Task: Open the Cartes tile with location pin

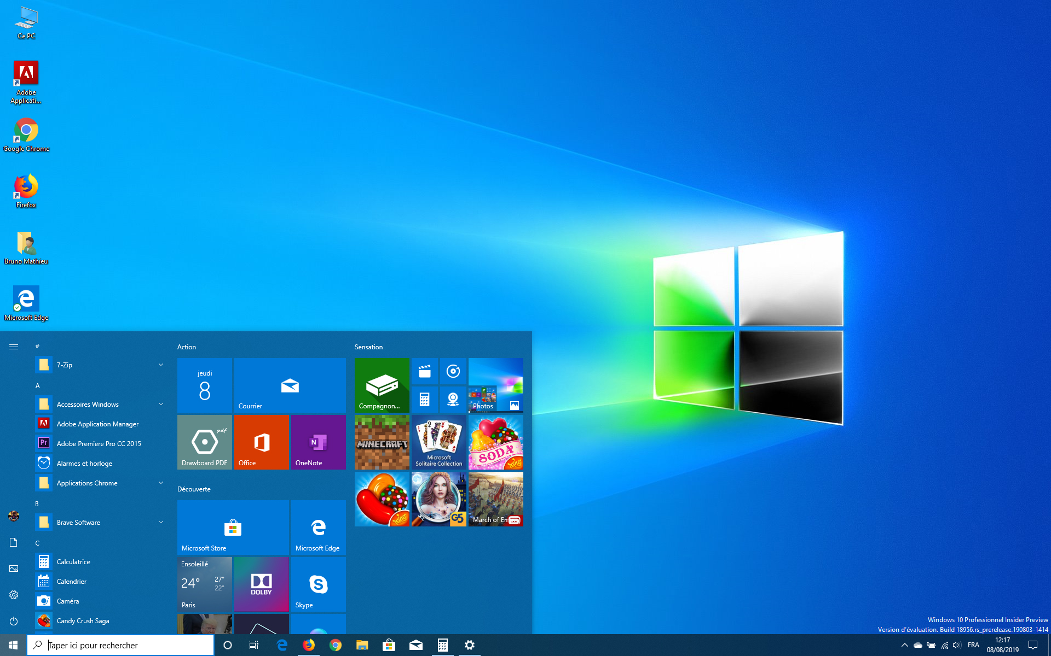Action: [x=453, y=400]
